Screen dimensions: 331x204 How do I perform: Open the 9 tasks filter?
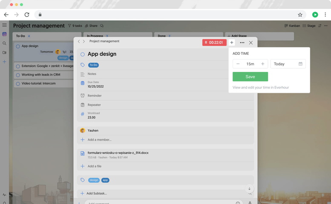(75, 25)
